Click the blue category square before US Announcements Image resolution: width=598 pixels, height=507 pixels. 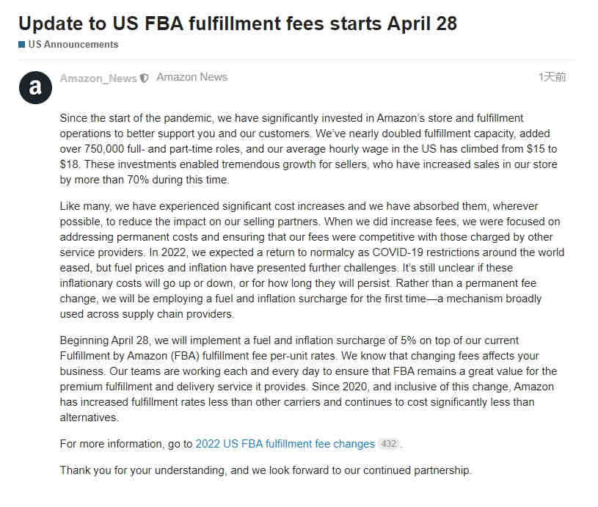[22, 45]
